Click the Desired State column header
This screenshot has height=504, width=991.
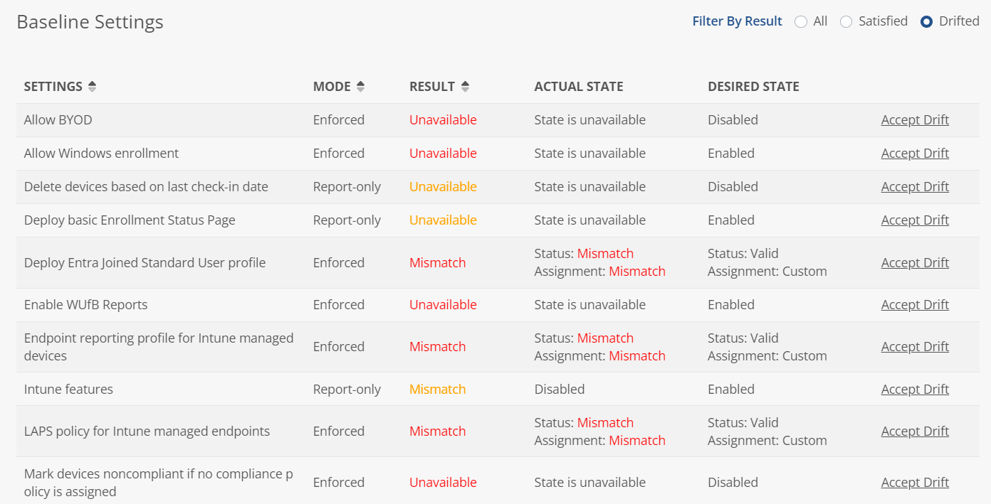pos(753,87)
